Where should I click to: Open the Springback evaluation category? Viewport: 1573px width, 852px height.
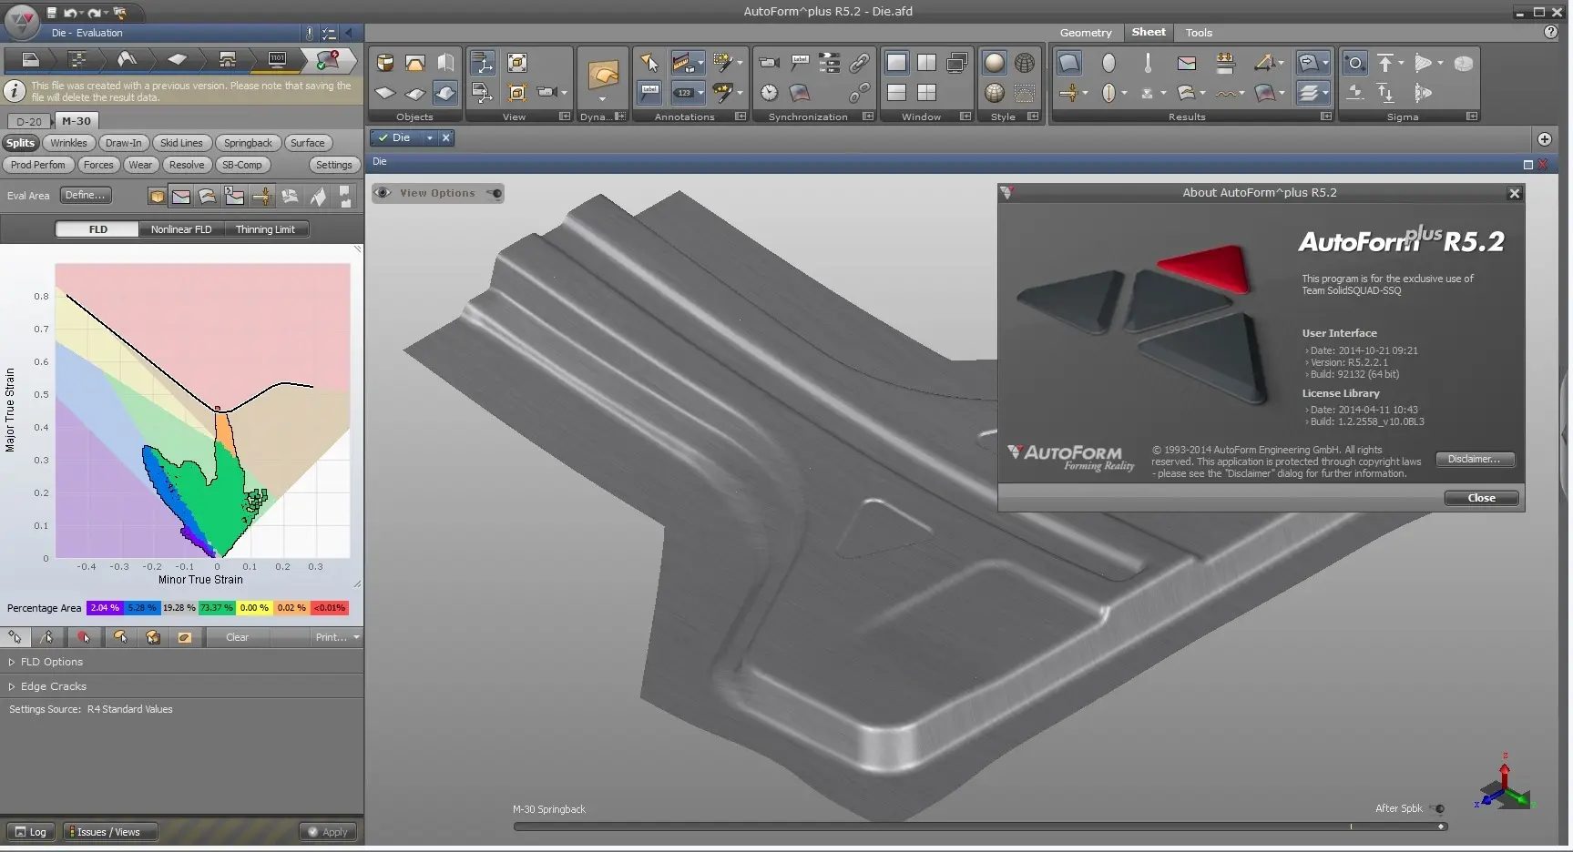[248, 143]
